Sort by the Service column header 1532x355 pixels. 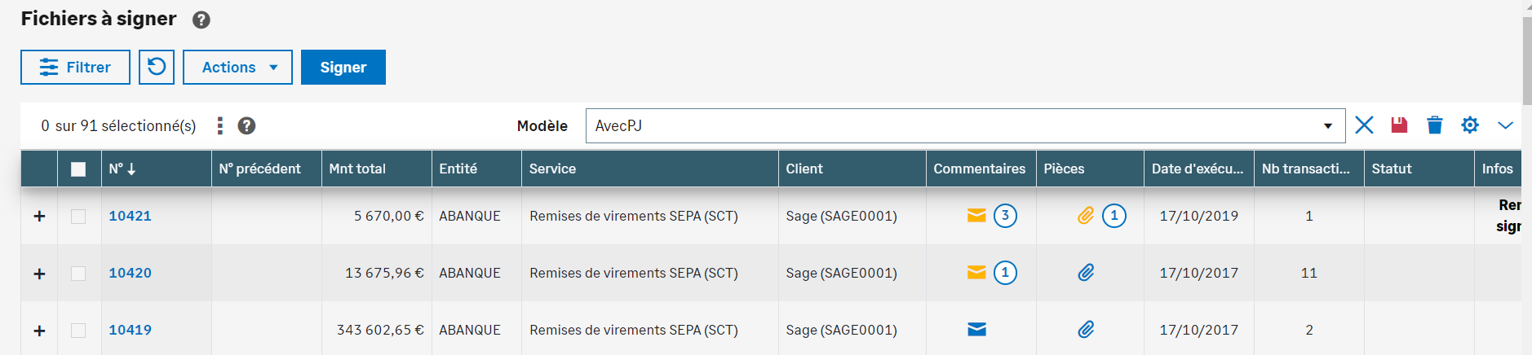[x=552, y=169]
